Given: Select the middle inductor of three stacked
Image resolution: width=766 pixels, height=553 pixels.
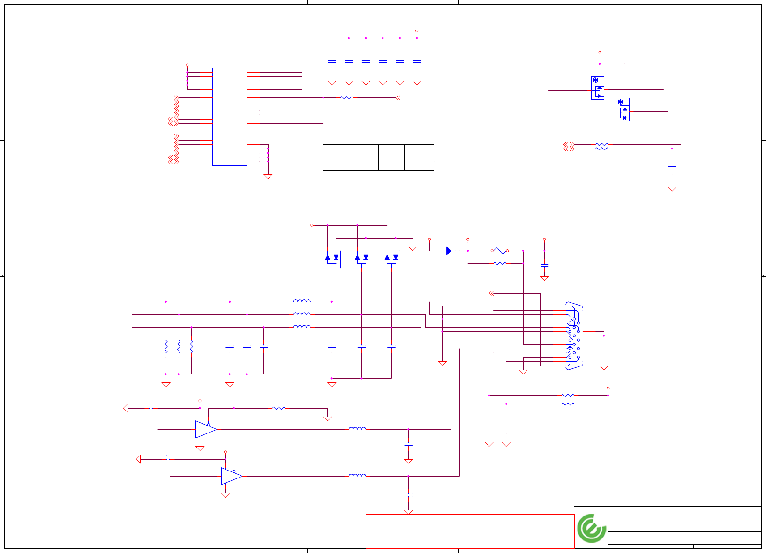Looking at the screenshot, I should (x=302, y=314).
